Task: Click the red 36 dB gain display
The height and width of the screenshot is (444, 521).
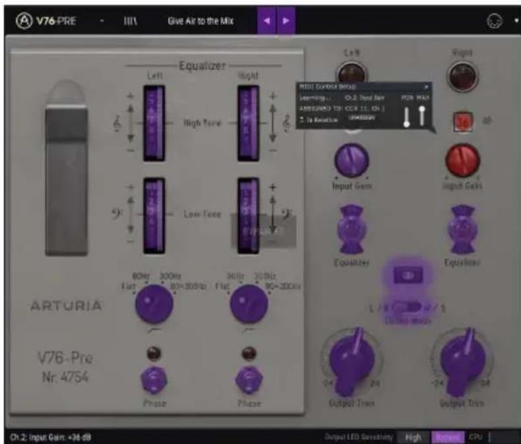Action: pos(462,122)
